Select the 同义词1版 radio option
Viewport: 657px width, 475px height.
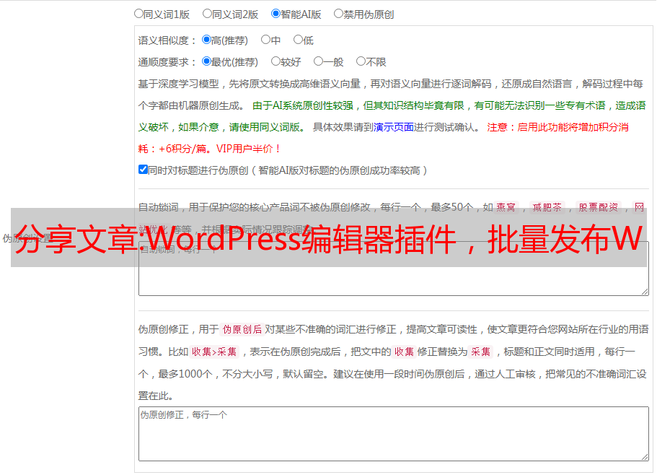pyautogui.click(x=138, y=14)
